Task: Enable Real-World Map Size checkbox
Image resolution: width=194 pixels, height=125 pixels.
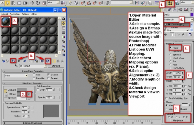Action: (167, 98)
